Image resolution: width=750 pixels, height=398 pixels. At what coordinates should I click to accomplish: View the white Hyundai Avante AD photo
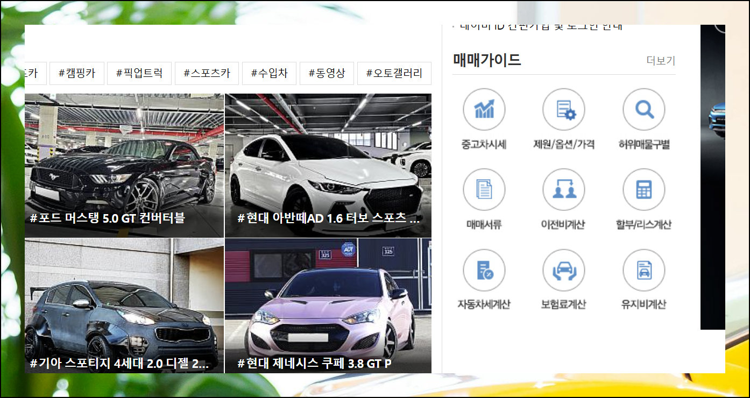click(x=328, y=166)
